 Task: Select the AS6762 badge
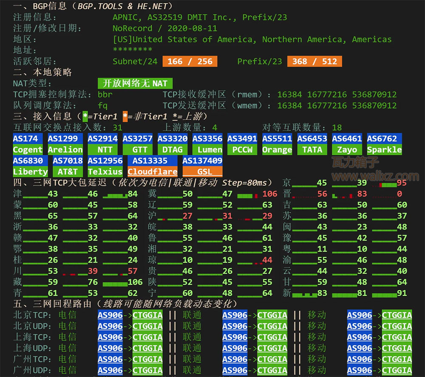(x=384, y=138)
